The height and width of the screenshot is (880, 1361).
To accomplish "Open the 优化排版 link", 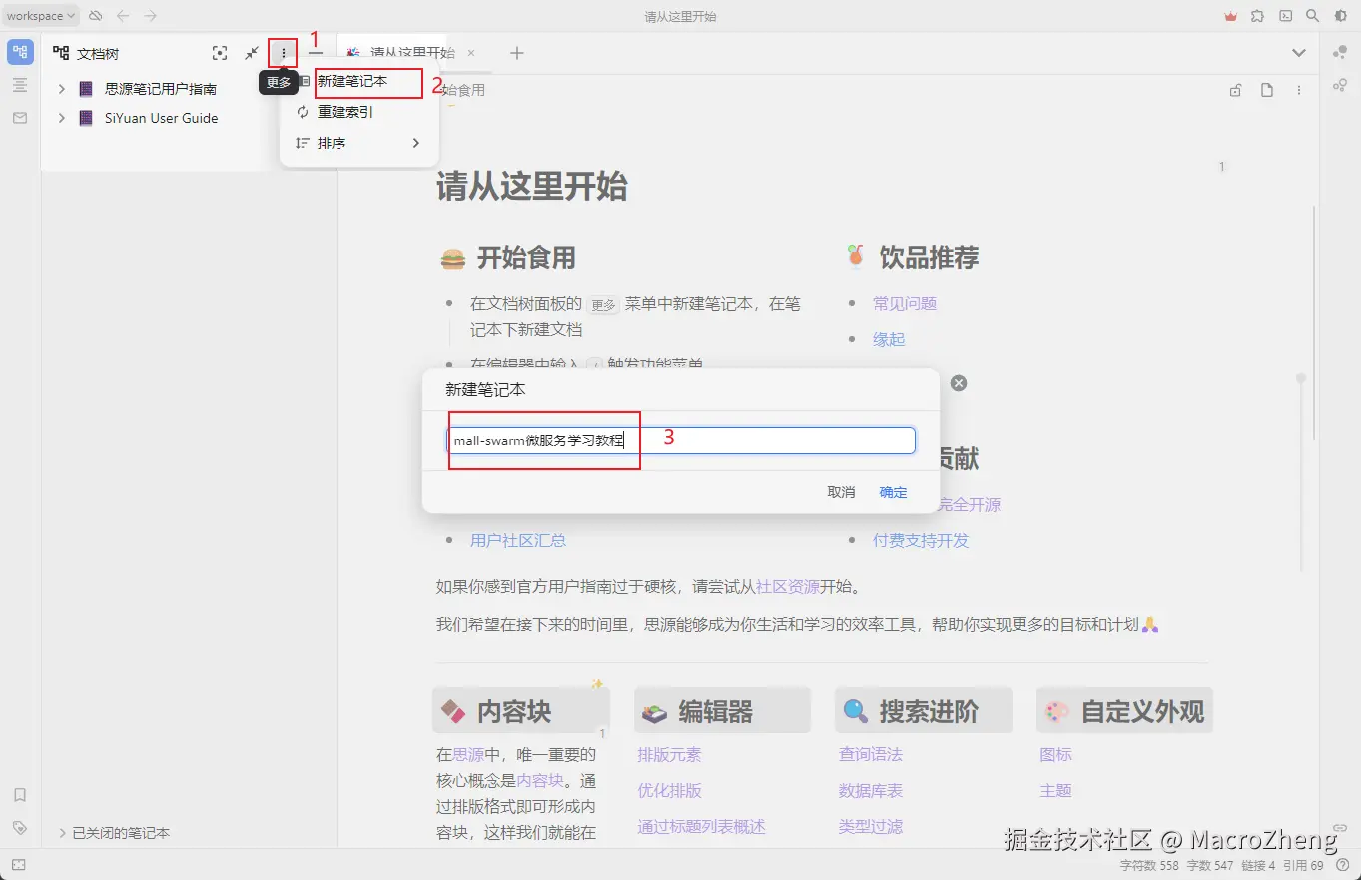I will (x=669, y=790).
